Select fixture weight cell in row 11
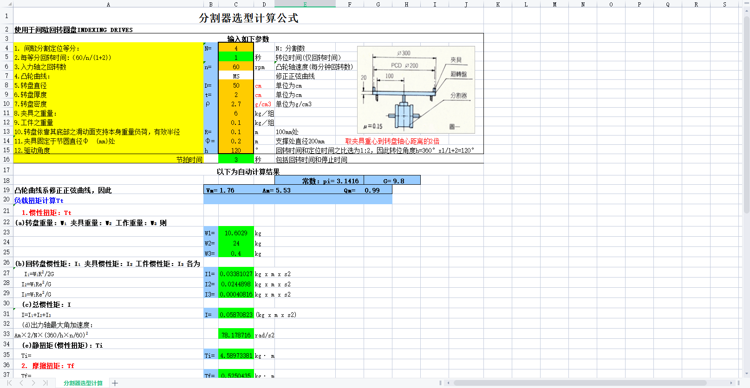The width and height of the screenshot is (750, 388). click(236, 113)
